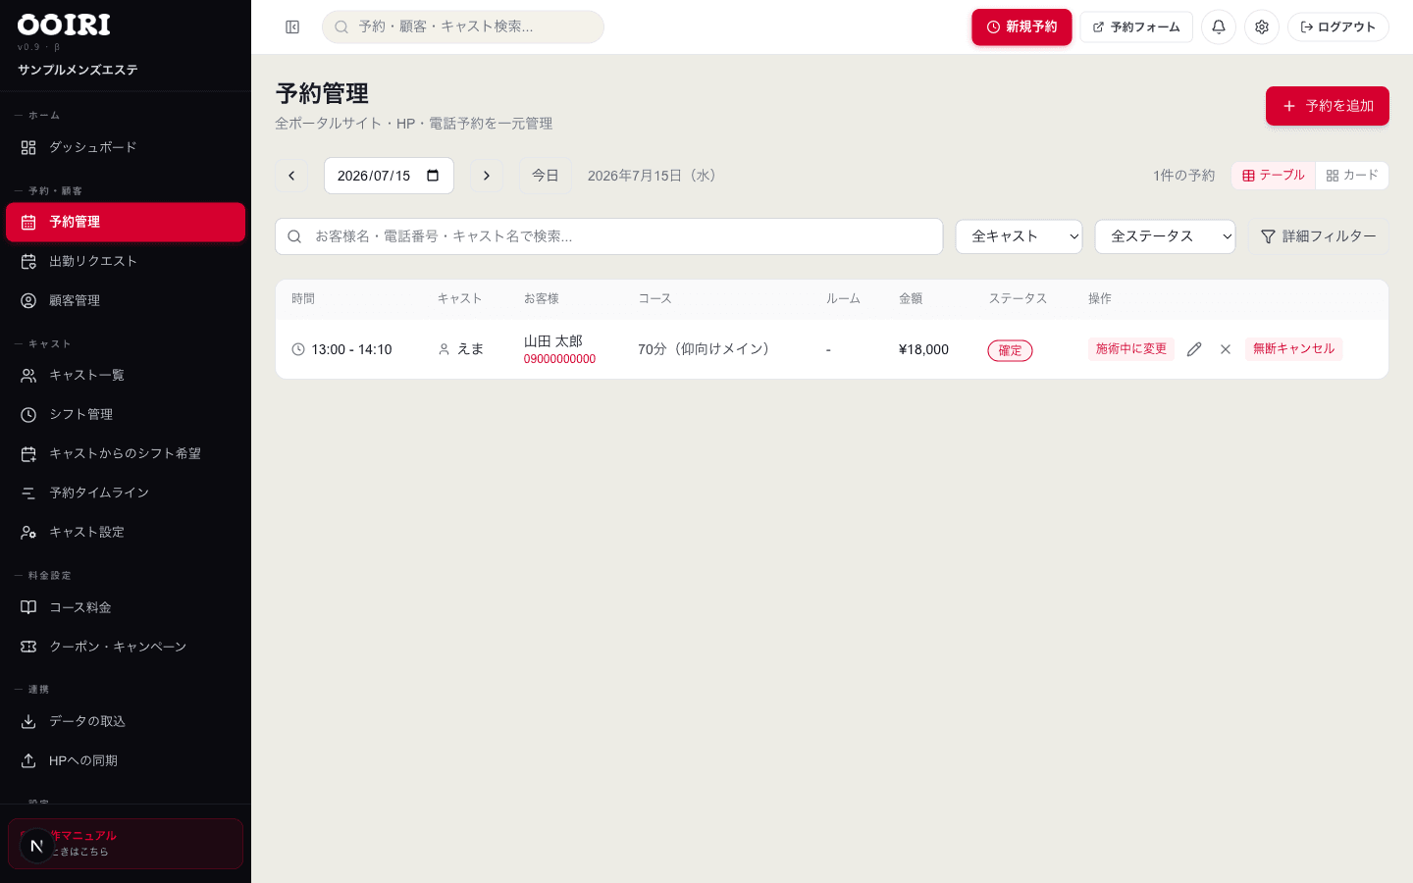Open キャスト一覧 in the sidebar
Screen dimensions: 1413x883
click(x=126, y=375)
